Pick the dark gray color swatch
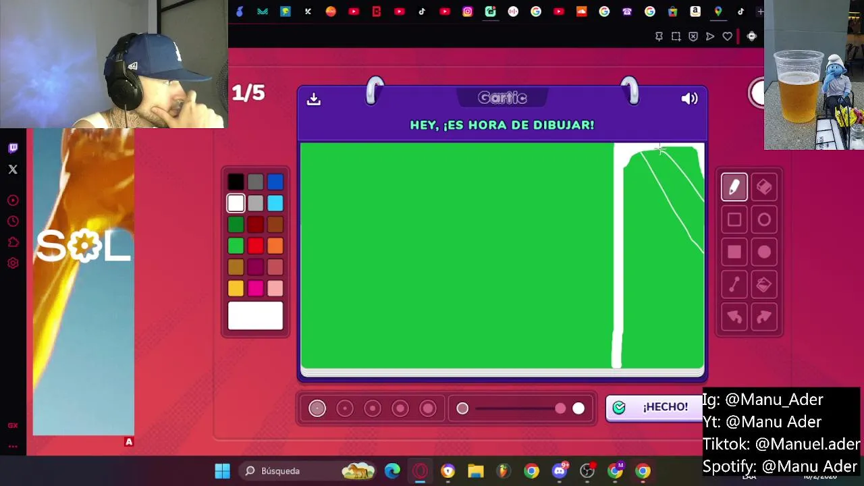This screenshot has height=486, width=864. [255, 182]
